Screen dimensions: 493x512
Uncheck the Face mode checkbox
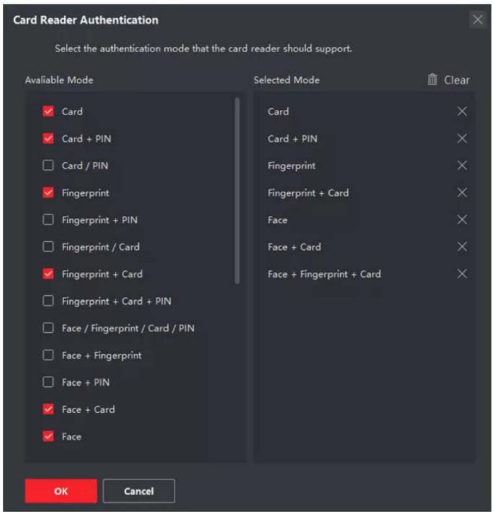click(48, 437)
